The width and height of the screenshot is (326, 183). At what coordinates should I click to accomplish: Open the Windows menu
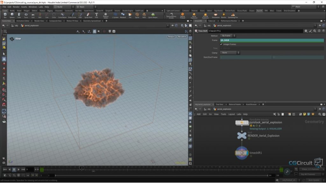(33, 7)
